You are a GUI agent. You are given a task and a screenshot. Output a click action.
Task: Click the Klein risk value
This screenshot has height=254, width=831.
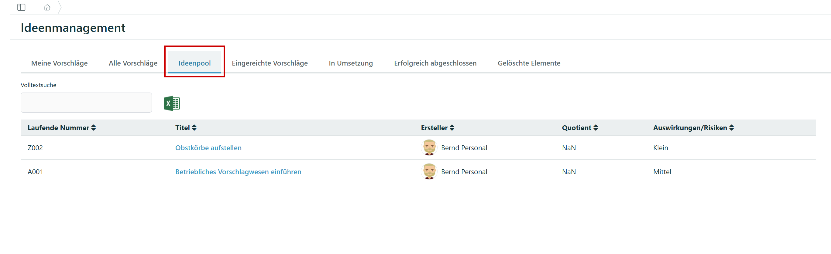point(660,147)
